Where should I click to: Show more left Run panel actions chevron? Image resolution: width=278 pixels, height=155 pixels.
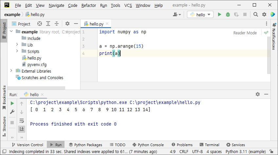pos(12,137)
